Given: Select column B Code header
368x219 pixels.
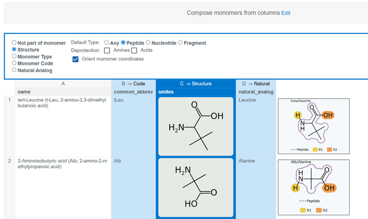Looking at the screenshot, I should pyautogui.click(x=133, y=84).
